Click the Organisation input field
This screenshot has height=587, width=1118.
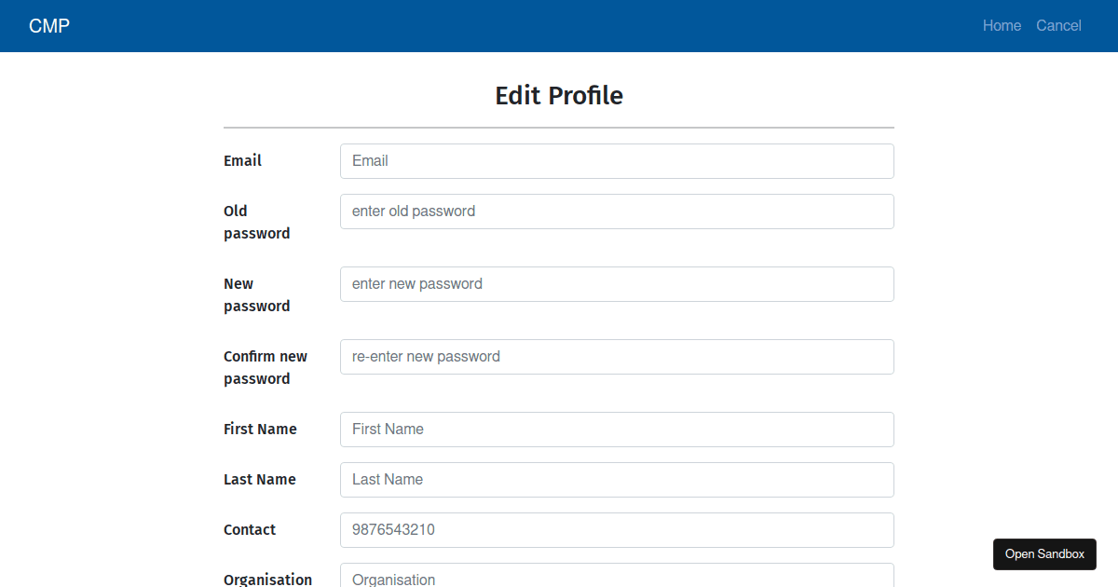click(x=617, y=578)
